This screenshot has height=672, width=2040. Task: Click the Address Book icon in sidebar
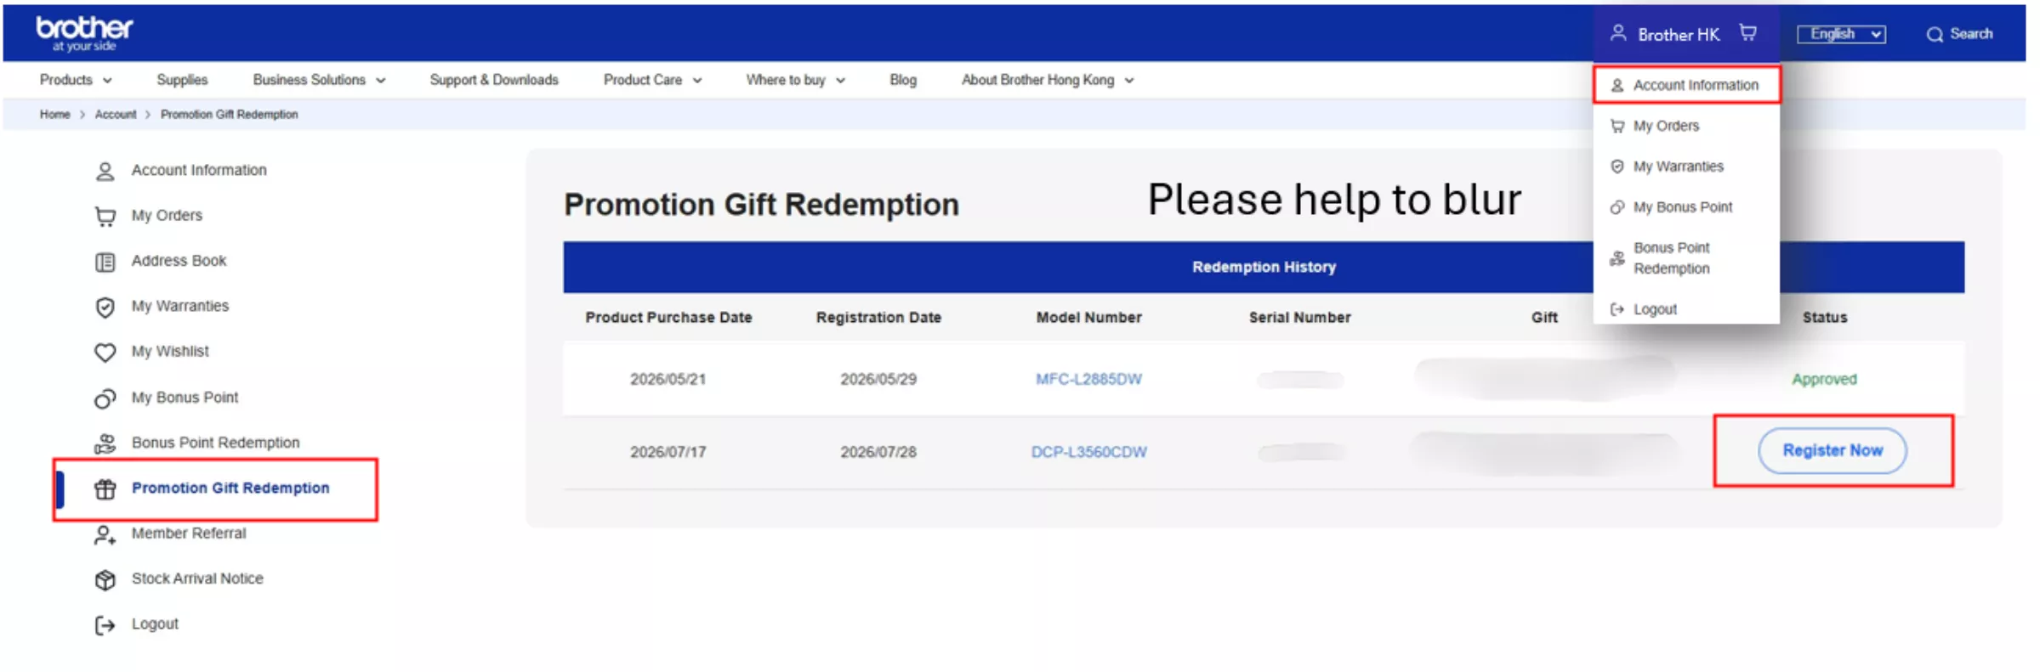pyautogui.click(x=105, y=262)
